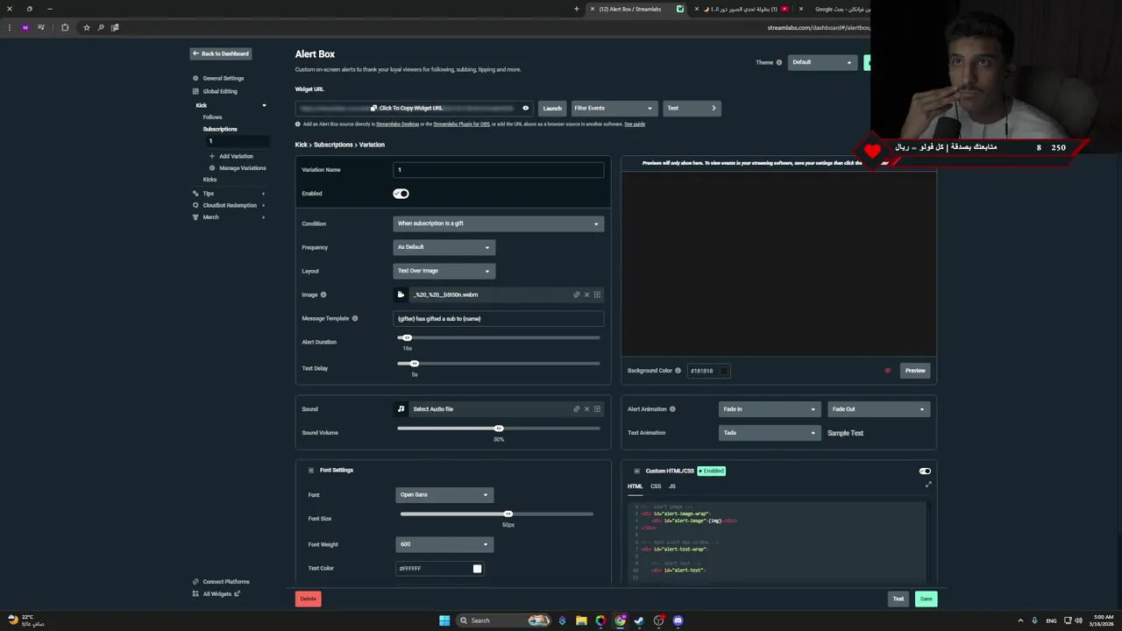The width and height of the screenshot is (1122, 631).
Task: Select Subscriptions in the sidebar
Action: (220, 129)
